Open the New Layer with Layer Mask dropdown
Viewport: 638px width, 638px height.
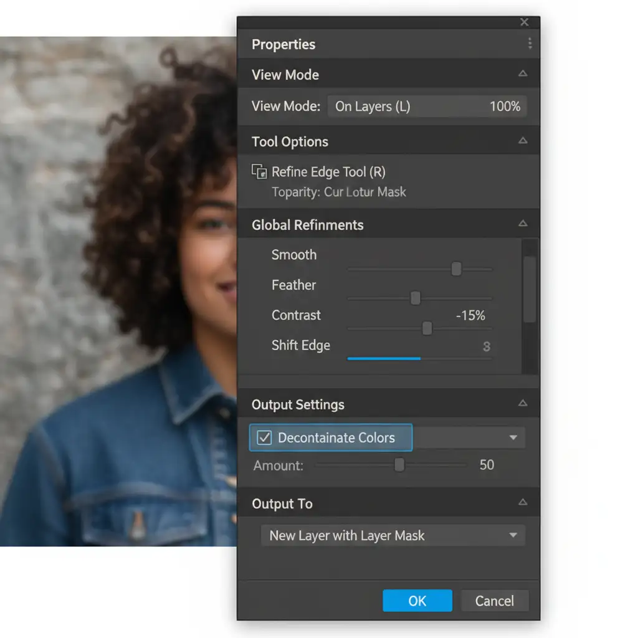point(393,536)
